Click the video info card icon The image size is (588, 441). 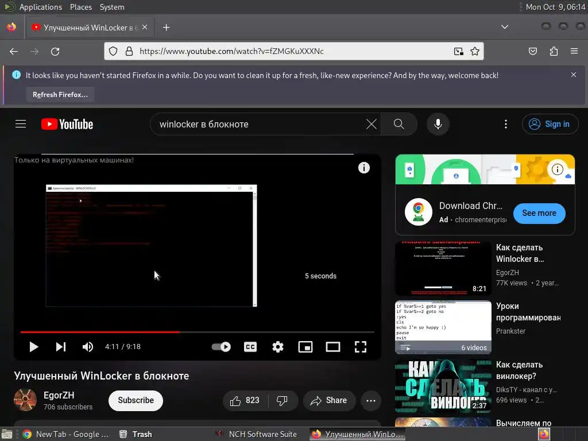click(x=363, y=168)
